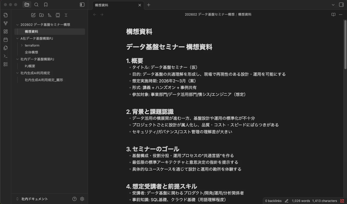This screenshot has height=204, width=347.
Task: Toggle auto-reveal current file icon
Action: [58, 15]
